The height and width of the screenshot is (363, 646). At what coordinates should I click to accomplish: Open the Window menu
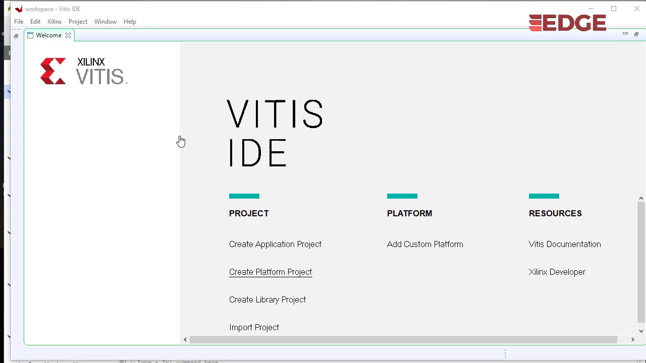(x=105, y=22)
